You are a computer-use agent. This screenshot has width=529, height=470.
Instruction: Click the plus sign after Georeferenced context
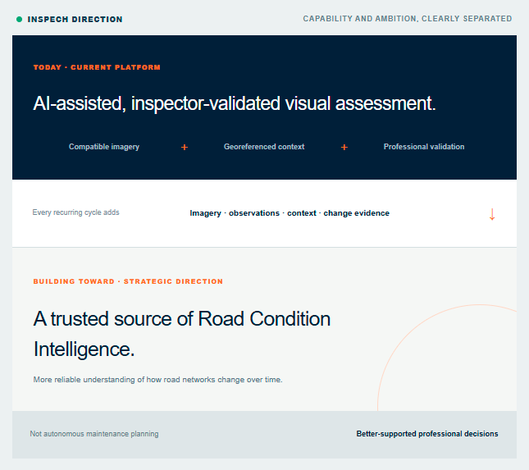tap(344, 147)
